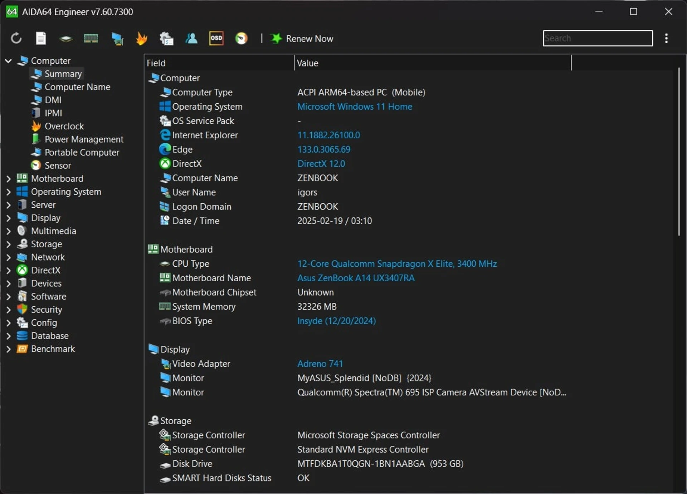Expand the Network tree node
The image size is (687, 494).
(8, 257)
